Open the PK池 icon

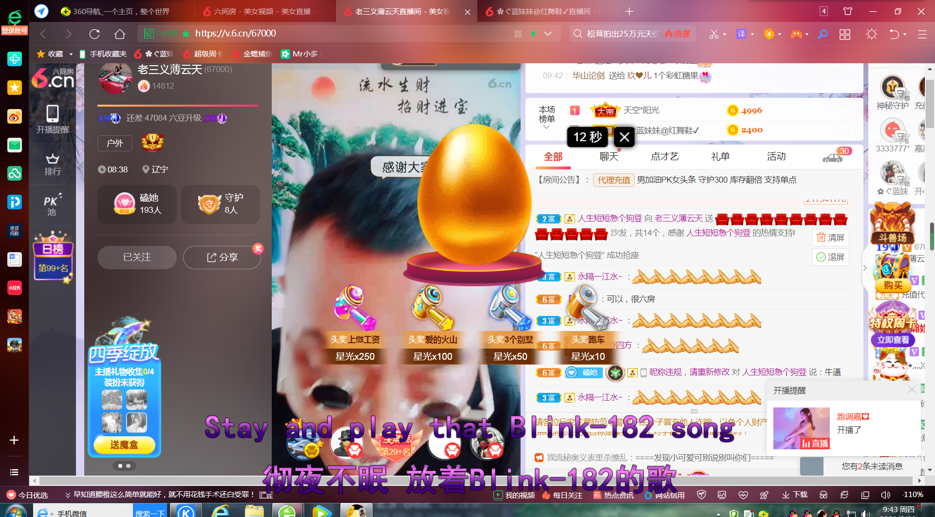coord(53,205)
